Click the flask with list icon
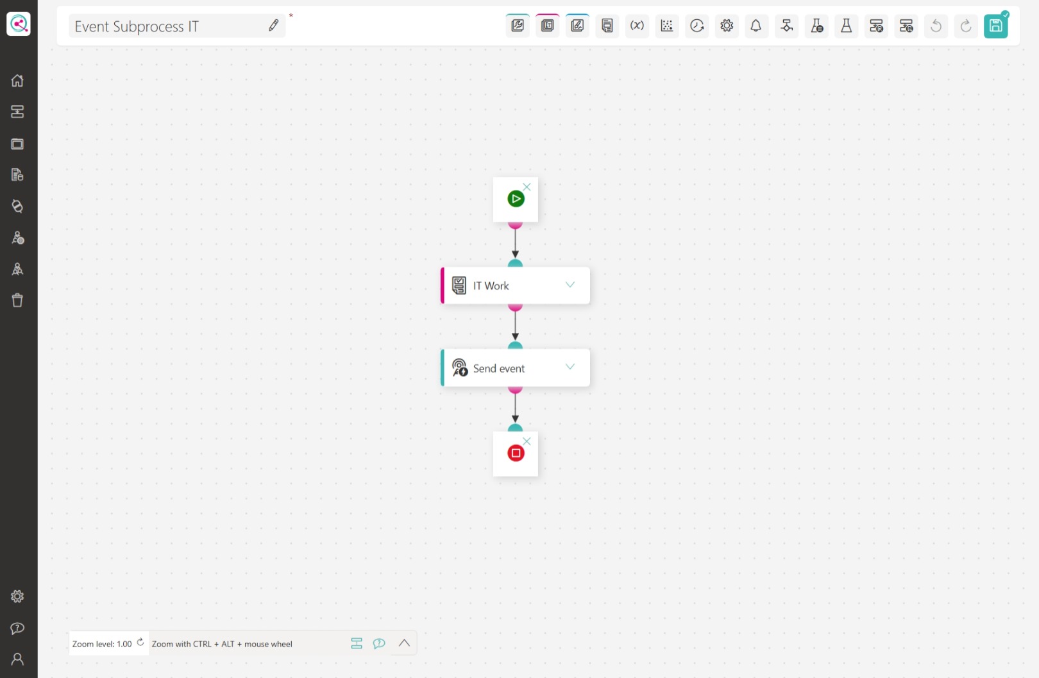 816,26
